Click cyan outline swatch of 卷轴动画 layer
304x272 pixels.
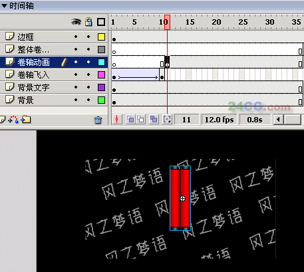(101, 62)
